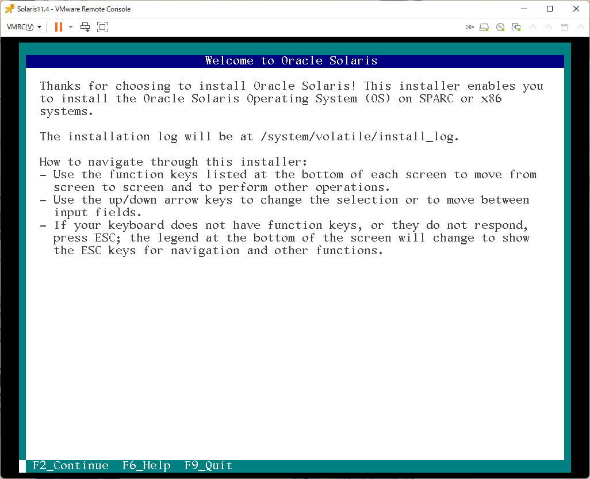The height and width of the screenshot is (479, 590).
Task: Click F2_Continue at the bottom
Action: click(71, 466)
